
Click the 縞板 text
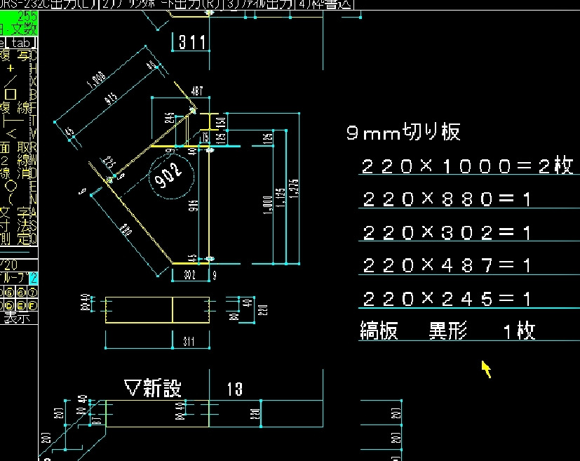[379, 330]
